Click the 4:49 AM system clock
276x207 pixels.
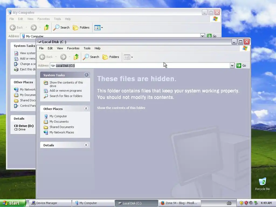point(266,203)
